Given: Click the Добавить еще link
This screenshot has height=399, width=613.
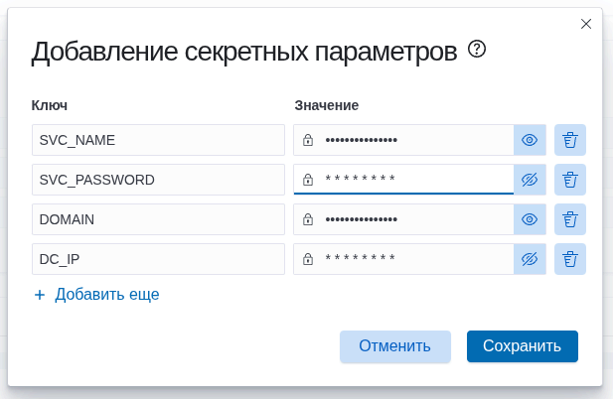Looking at the screenshot, I should [x=107, y=295].
